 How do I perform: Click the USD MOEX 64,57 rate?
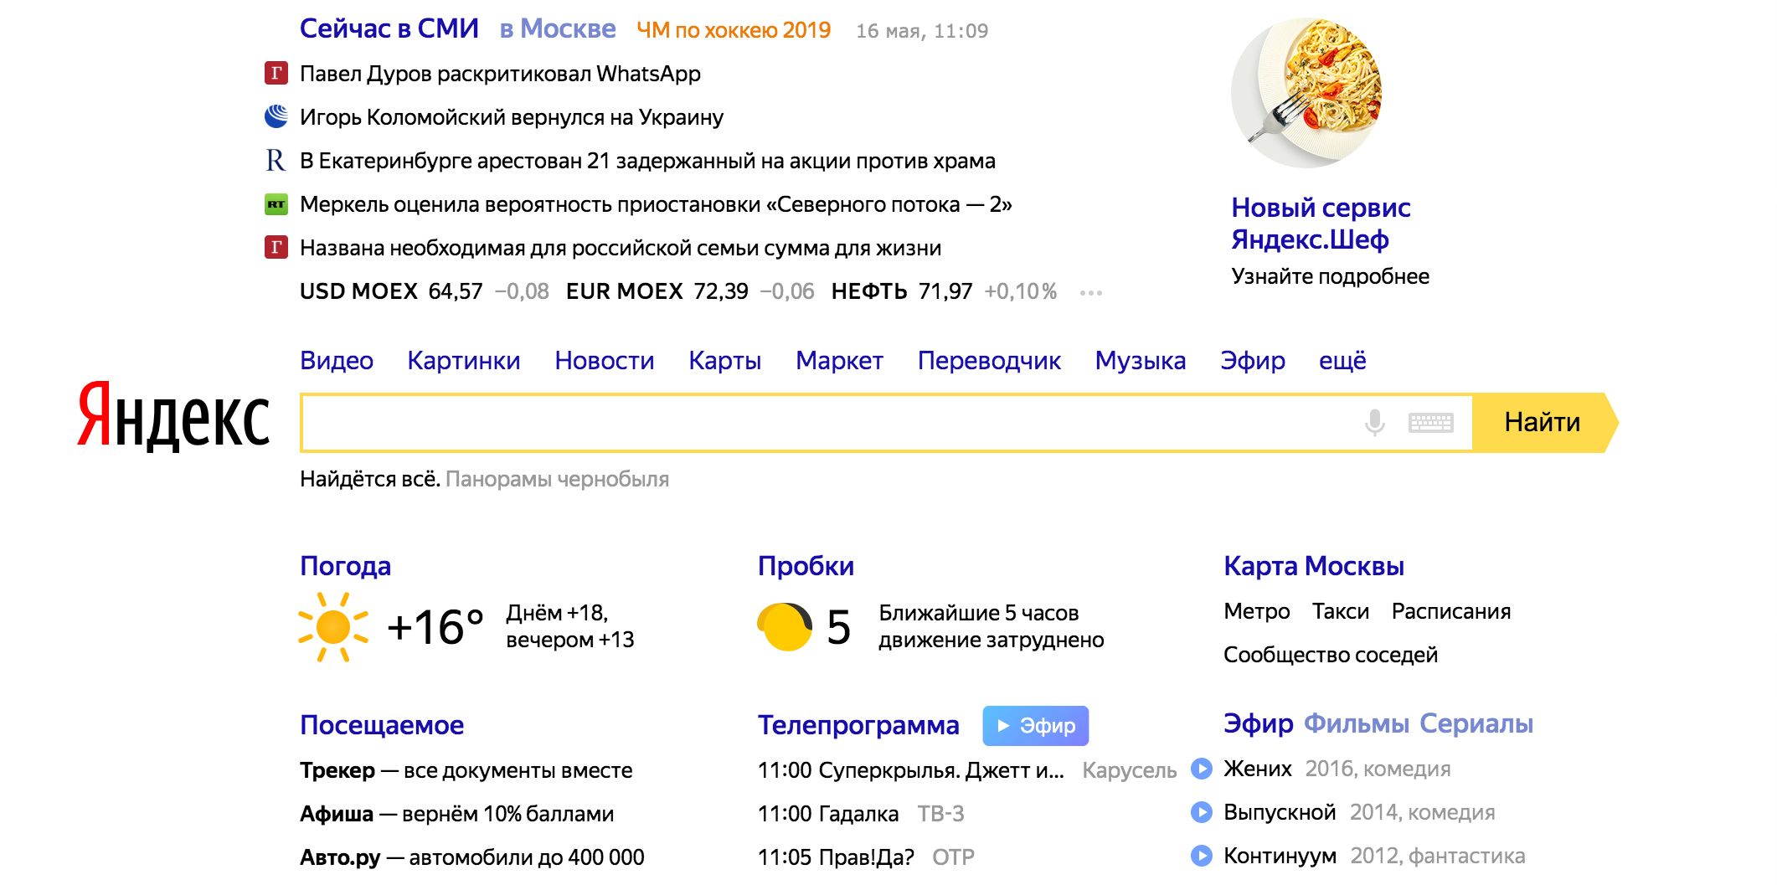[x=391, y=291]
